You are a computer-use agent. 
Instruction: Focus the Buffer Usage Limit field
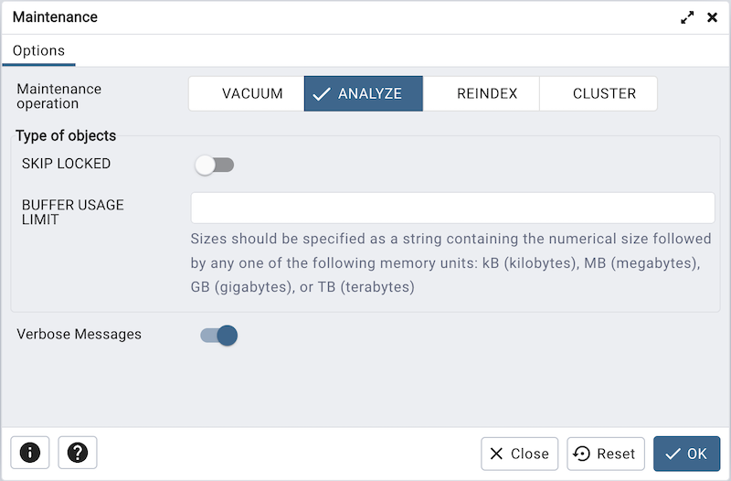click(x=452, y=208)
